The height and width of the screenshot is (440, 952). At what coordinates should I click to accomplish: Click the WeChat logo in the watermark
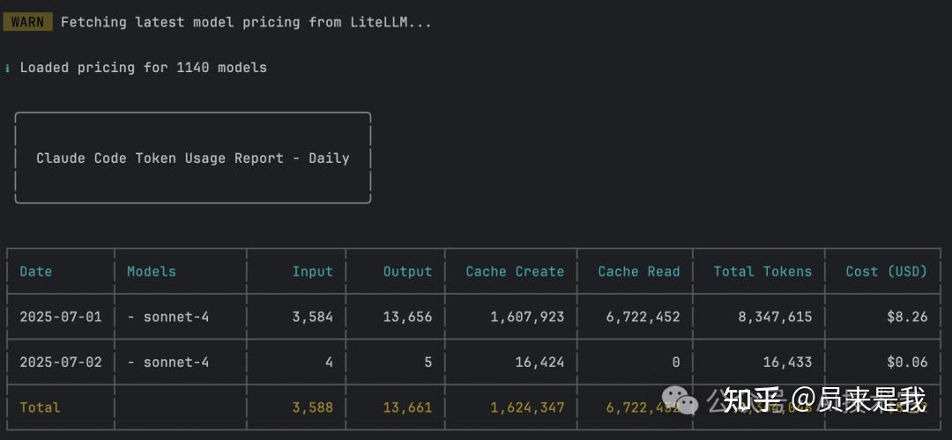point(680,400)
